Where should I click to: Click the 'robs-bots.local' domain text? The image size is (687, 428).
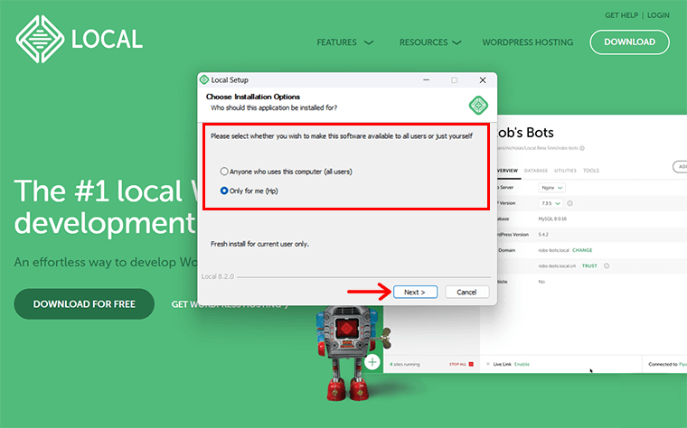click(x=553, y=250)
